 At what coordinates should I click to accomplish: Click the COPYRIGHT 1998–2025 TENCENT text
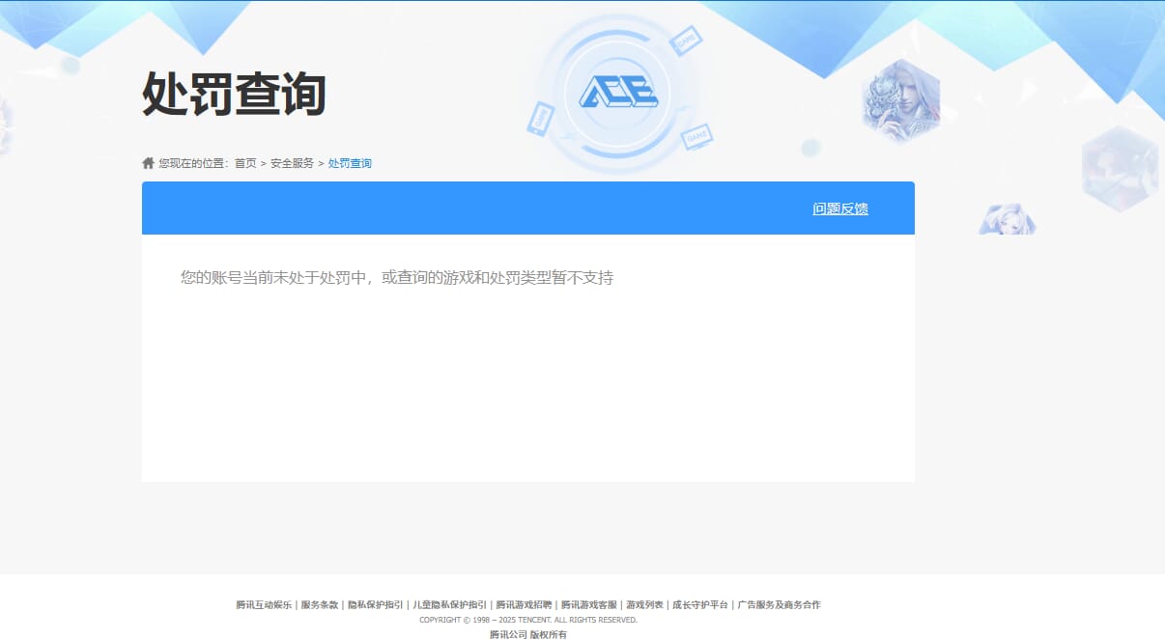pos(528,620)
